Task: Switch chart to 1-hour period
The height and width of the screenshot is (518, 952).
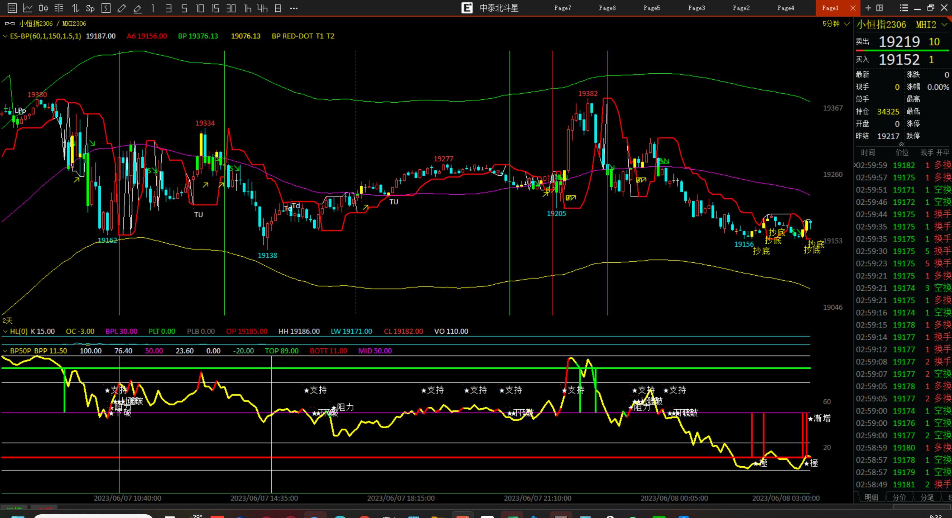Action: pos(247,8)
